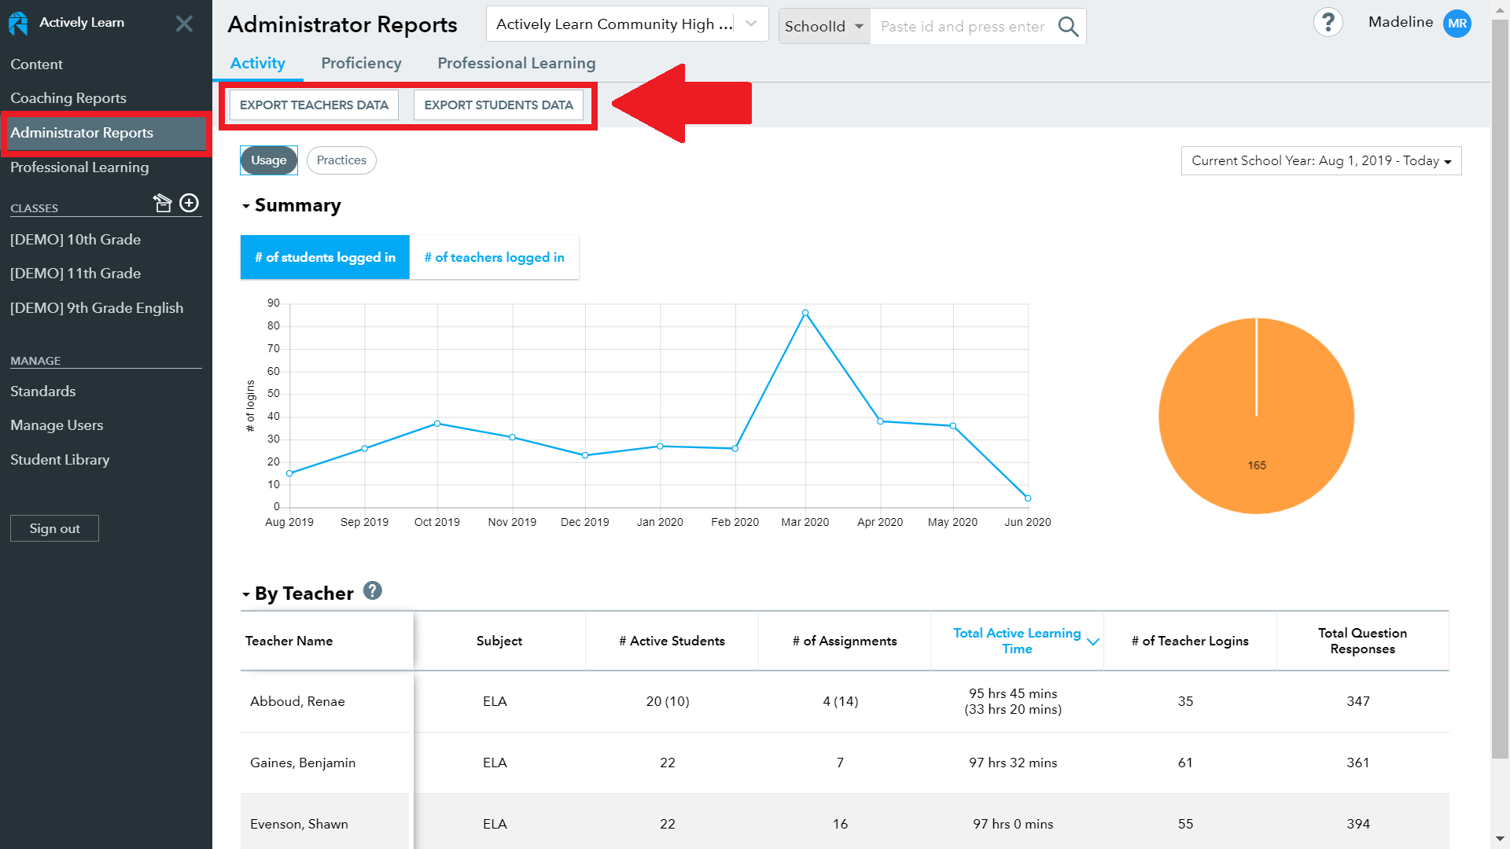Switch to the Proficiency tab
Viewport: 1510px width, 849px height.
tap(361, 63)
